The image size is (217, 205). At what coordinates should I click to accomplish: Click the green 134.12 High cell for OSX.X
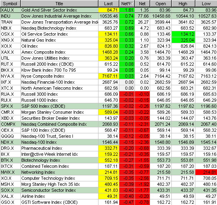[183, 34]
